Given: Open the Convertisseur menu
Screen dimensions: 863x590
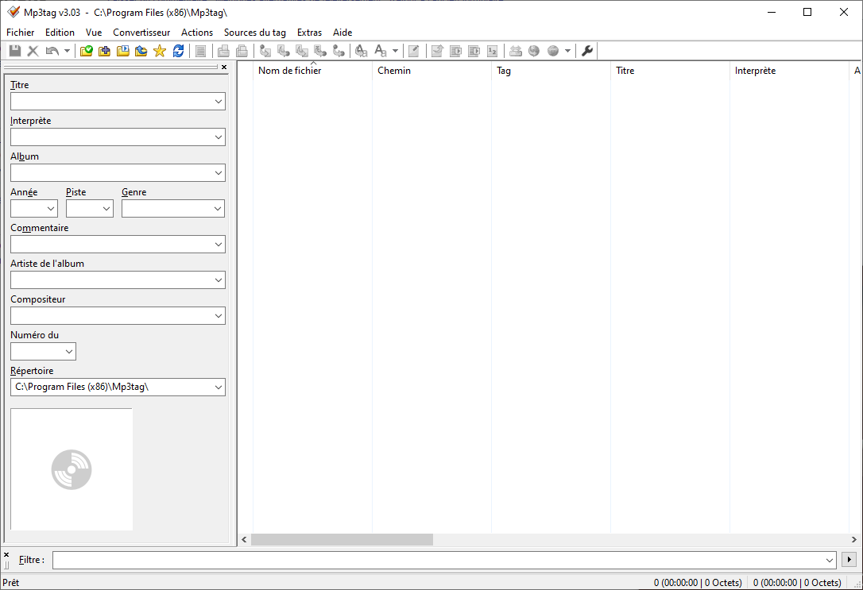Looking at the screenshot, I should click(x=141, y=33).
